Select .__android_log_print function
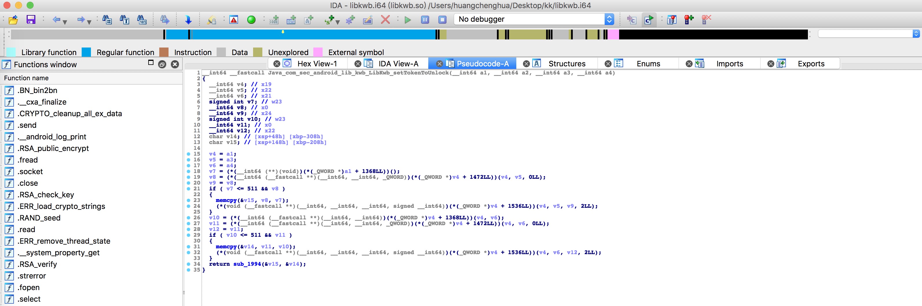 click(52, 137)
